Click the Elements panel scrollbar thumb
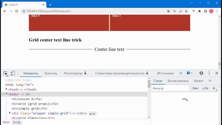 [x=149, y=84]
